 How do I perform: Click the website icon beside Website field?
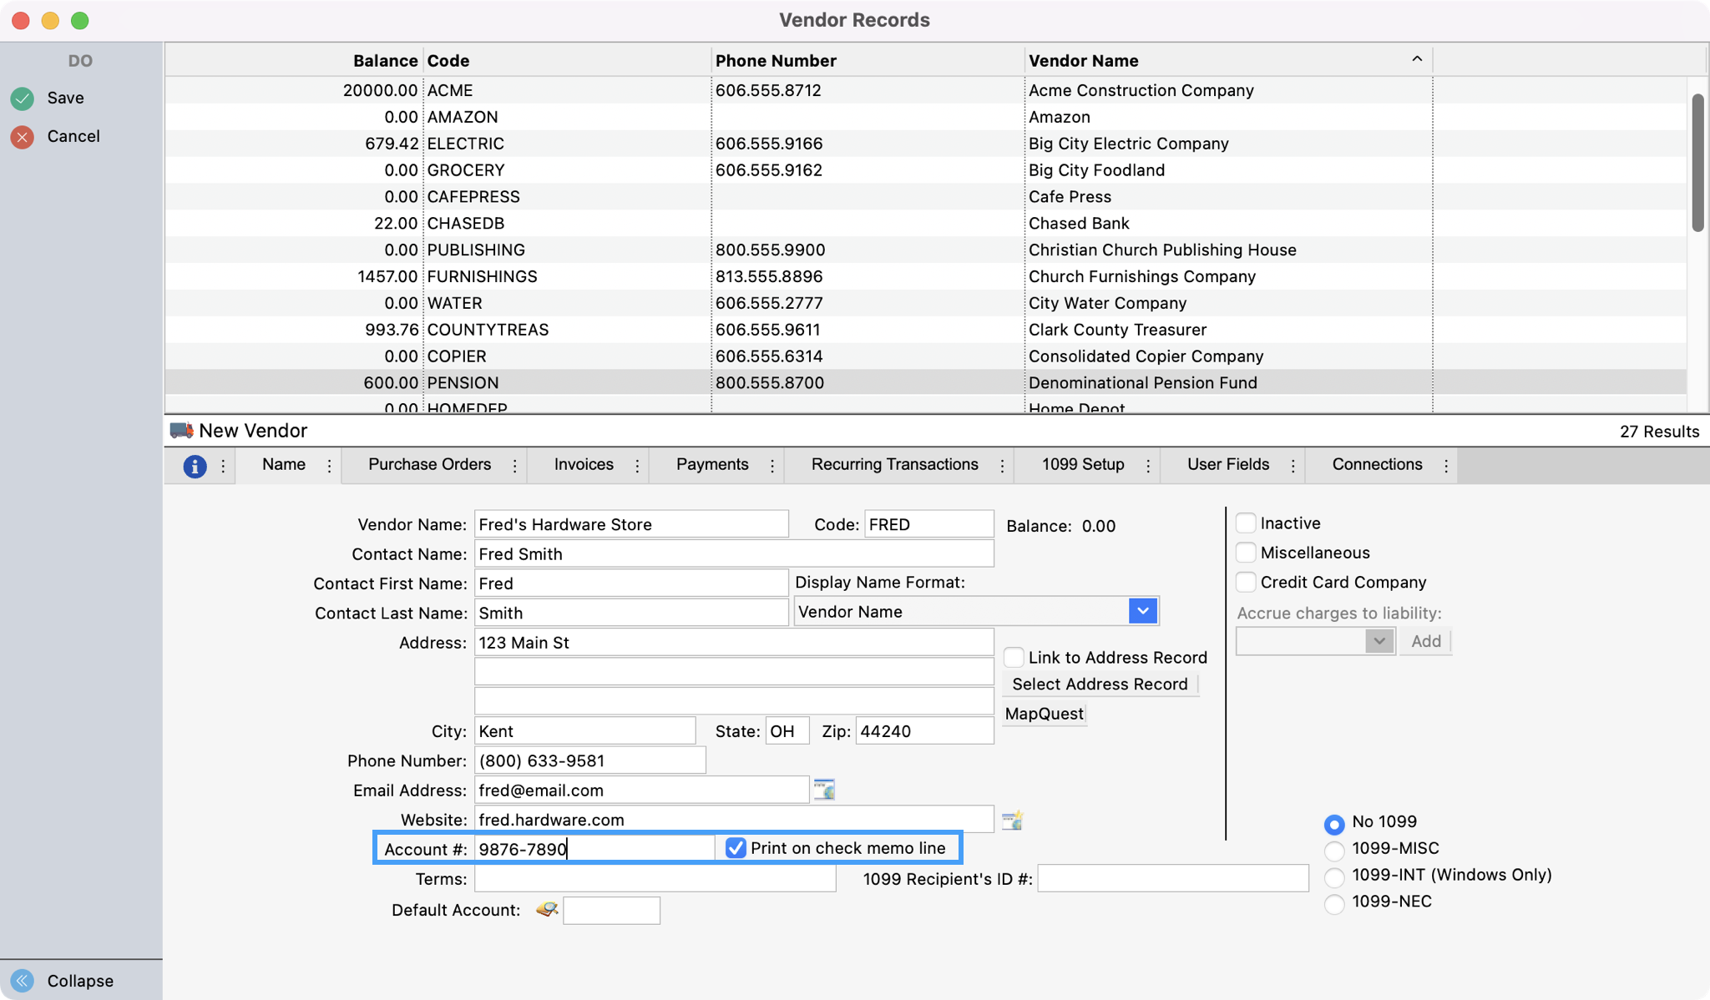[x=1012, y=820]
